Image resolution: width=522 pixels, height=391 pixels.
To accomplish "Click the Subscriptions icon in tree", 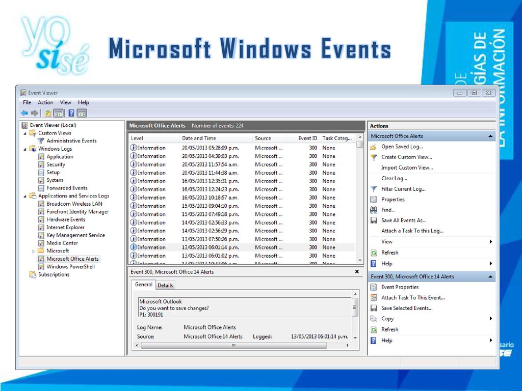I will click(x=33, y=274).
